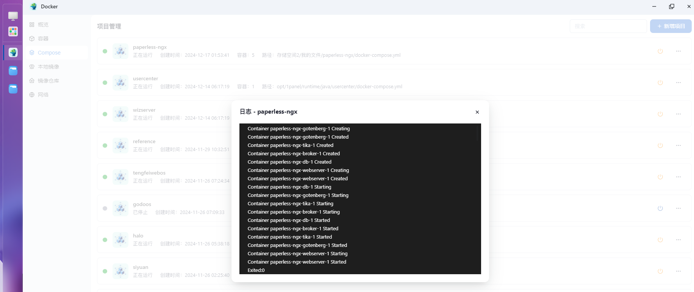Click the paperless-ngx project icon
Screen dimensions: 694x292
pyautogui.click(x=120, y=51)
